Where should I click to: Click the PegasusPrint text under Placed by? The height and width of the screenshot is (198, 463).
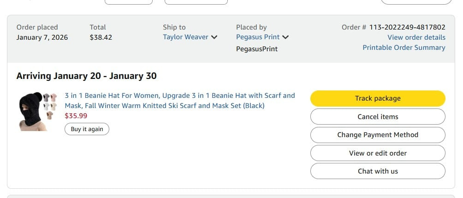point(256,49)
